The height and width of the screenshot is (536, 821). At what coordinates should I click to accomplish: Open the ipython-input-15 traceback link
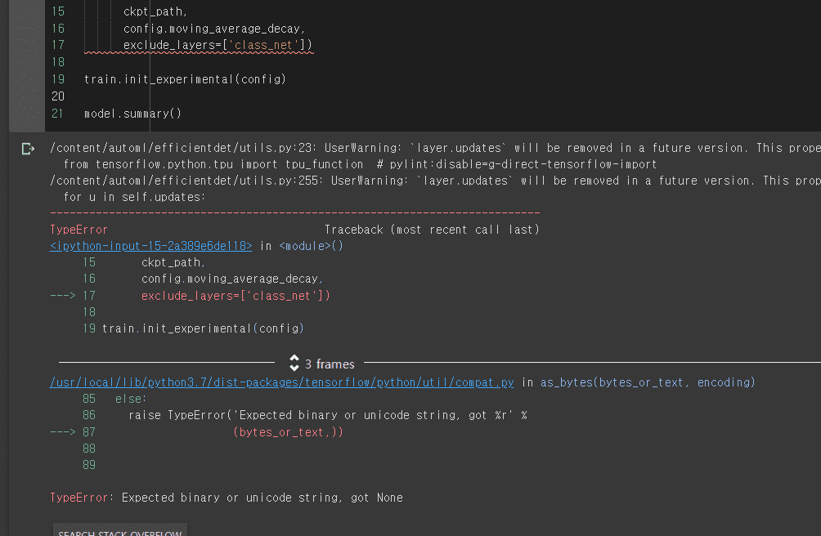pyautogui.click(x=150, y=246)
